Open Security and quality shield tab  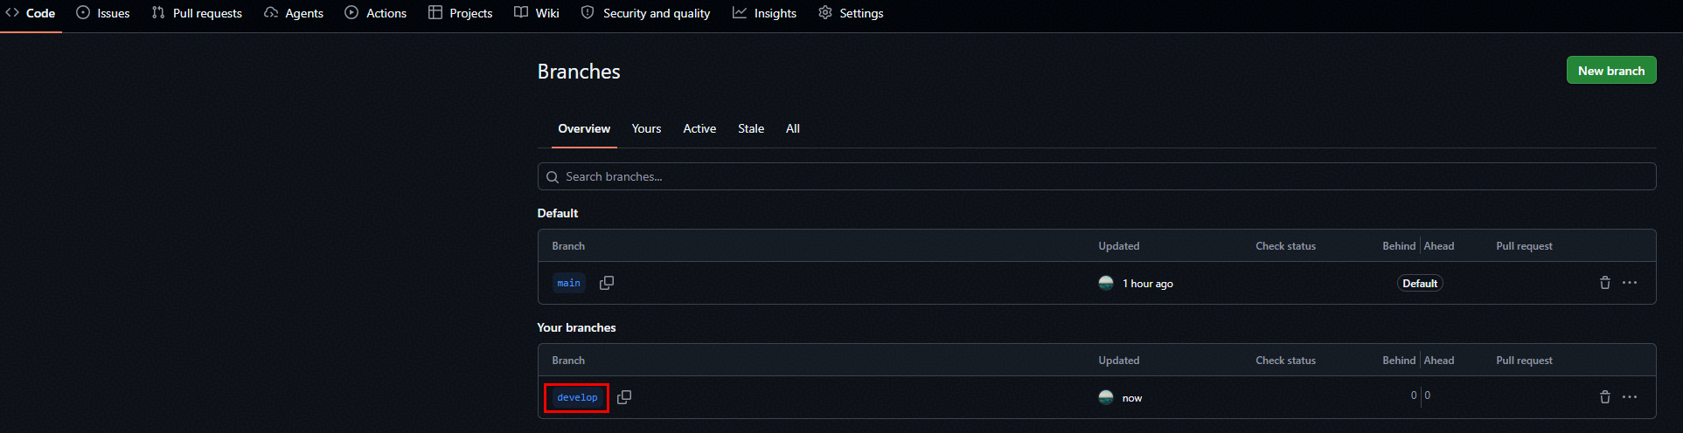tap(645, 13)
